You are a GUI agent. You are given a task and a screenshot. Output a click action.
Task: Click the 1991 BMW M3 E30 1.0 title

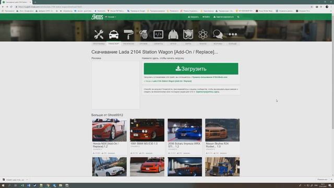coord(144,144)
